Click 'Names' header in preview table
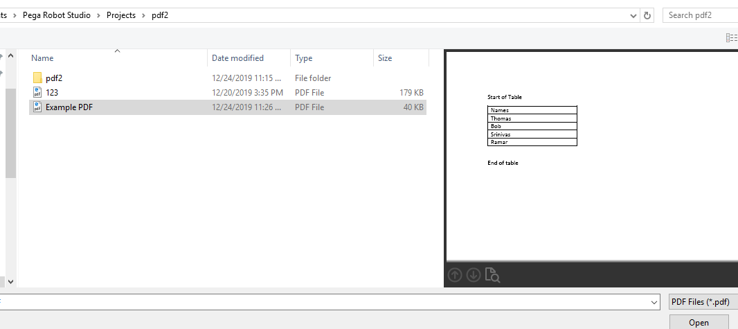Screen dimensions: 738x329 pos(532,110)
